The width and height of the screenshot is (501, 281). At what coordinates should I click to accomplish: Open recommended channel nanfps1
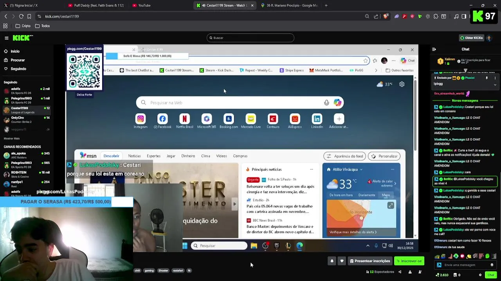tap(27, 183)
